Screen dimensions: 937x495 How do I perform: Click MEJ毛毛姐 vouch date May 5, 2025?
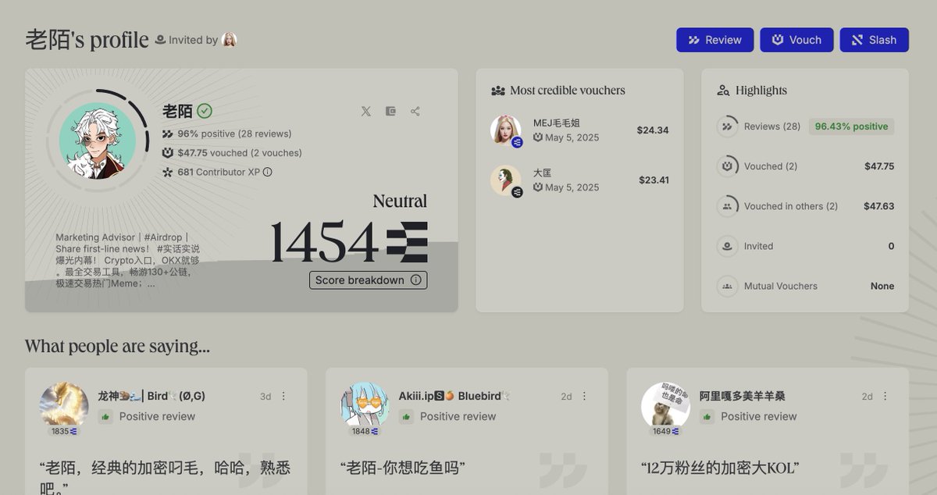pos(566,137)
